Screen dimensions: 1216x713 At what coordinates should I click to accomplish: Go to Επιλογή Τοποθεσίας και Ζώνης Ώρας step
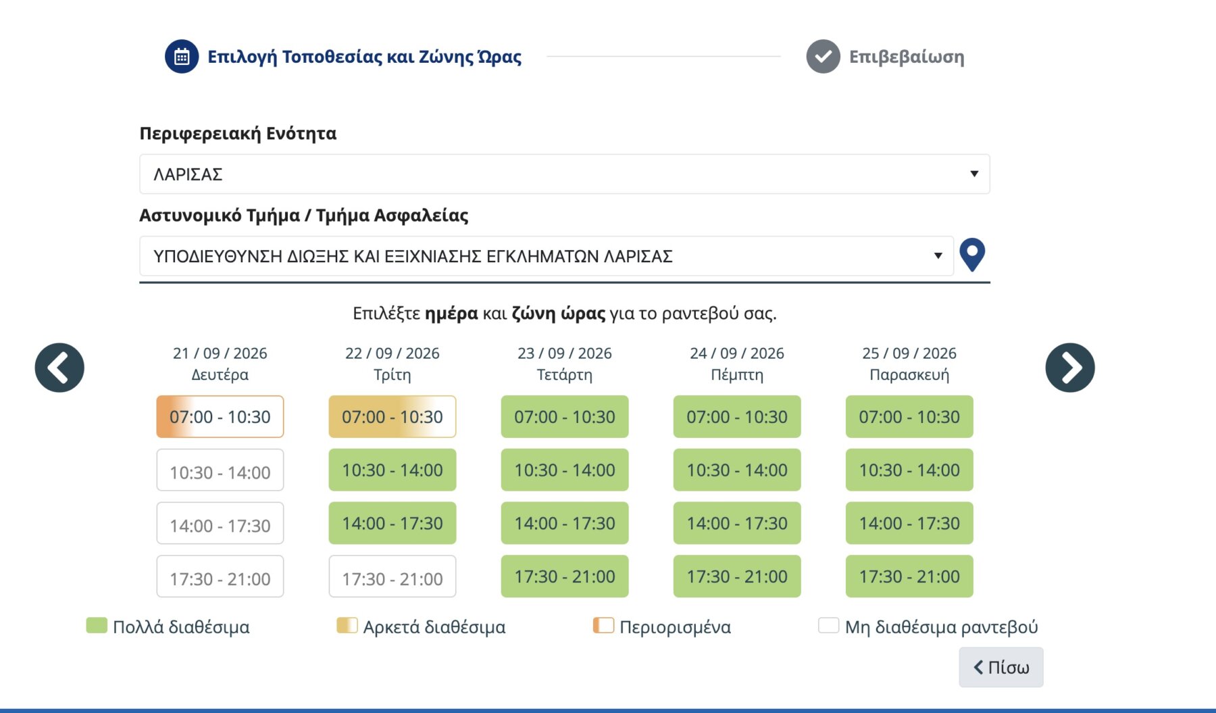(365, 57)
